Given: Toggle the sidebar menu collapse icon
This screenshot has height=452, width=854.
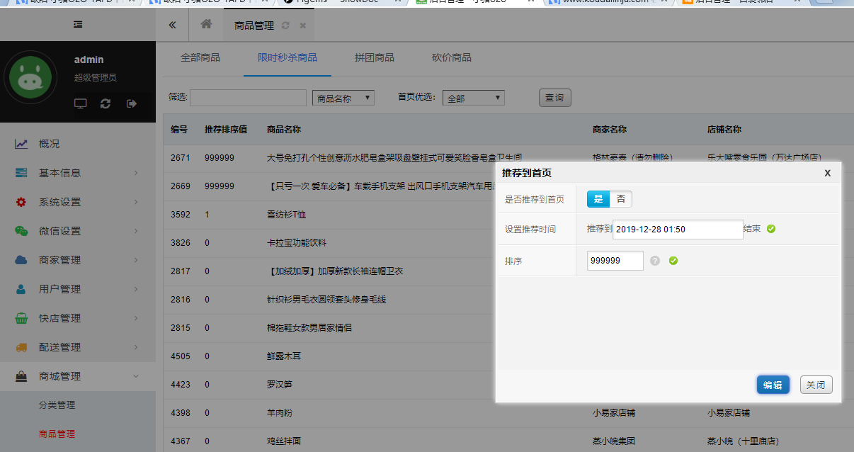Looking at the screenshot, I should (78, 24).
